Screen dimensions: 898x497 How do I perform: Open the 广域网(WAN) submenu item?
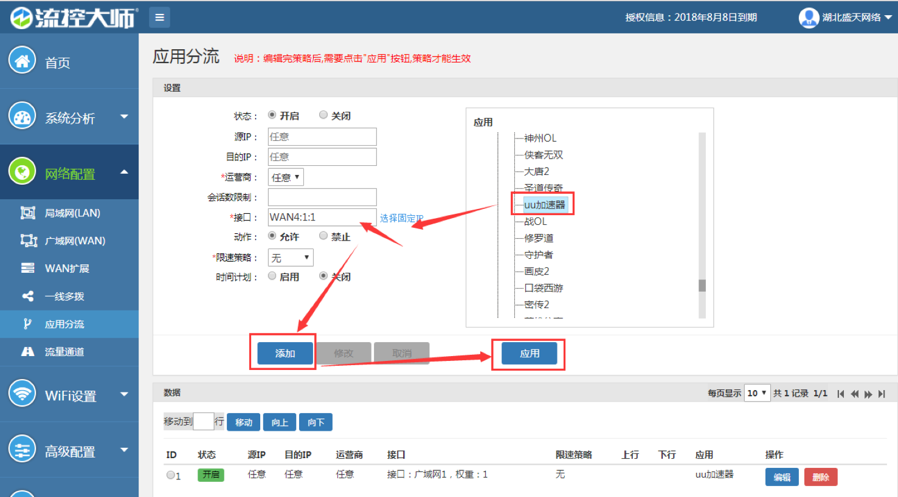69,241
